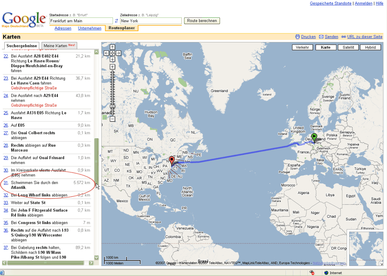Click the horizontal scrollbar right arrow
Image resolution: width=387 pixels, height=276 pixels.
[91, 263]
